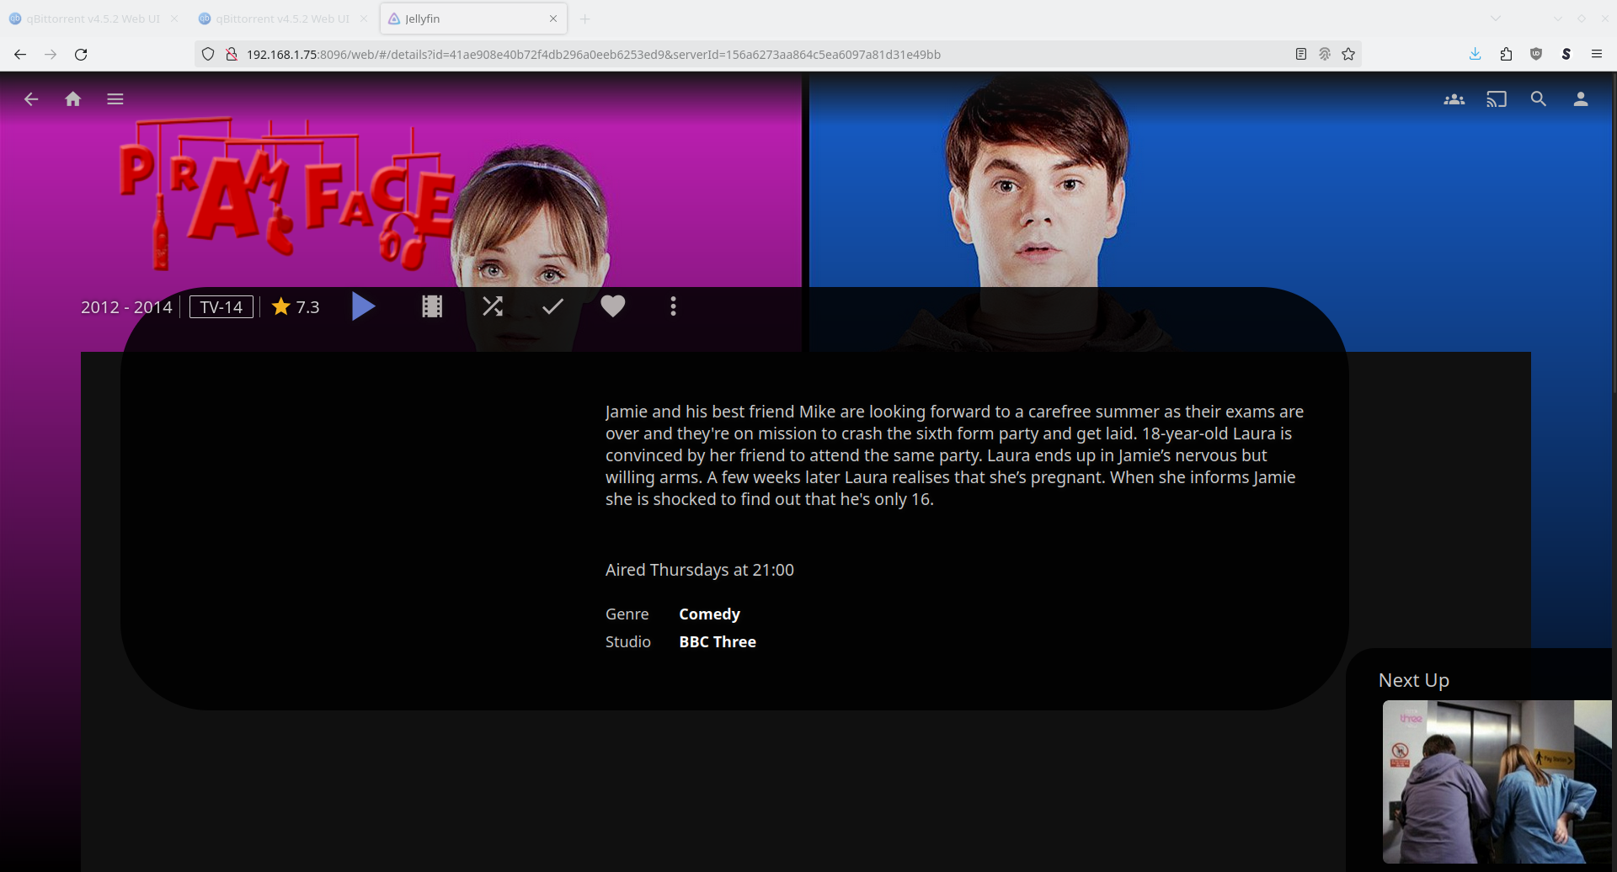Open the BBC Three studio link
Screen dimensions: 1617x872
pyautogui.click(x=718, y=642)
